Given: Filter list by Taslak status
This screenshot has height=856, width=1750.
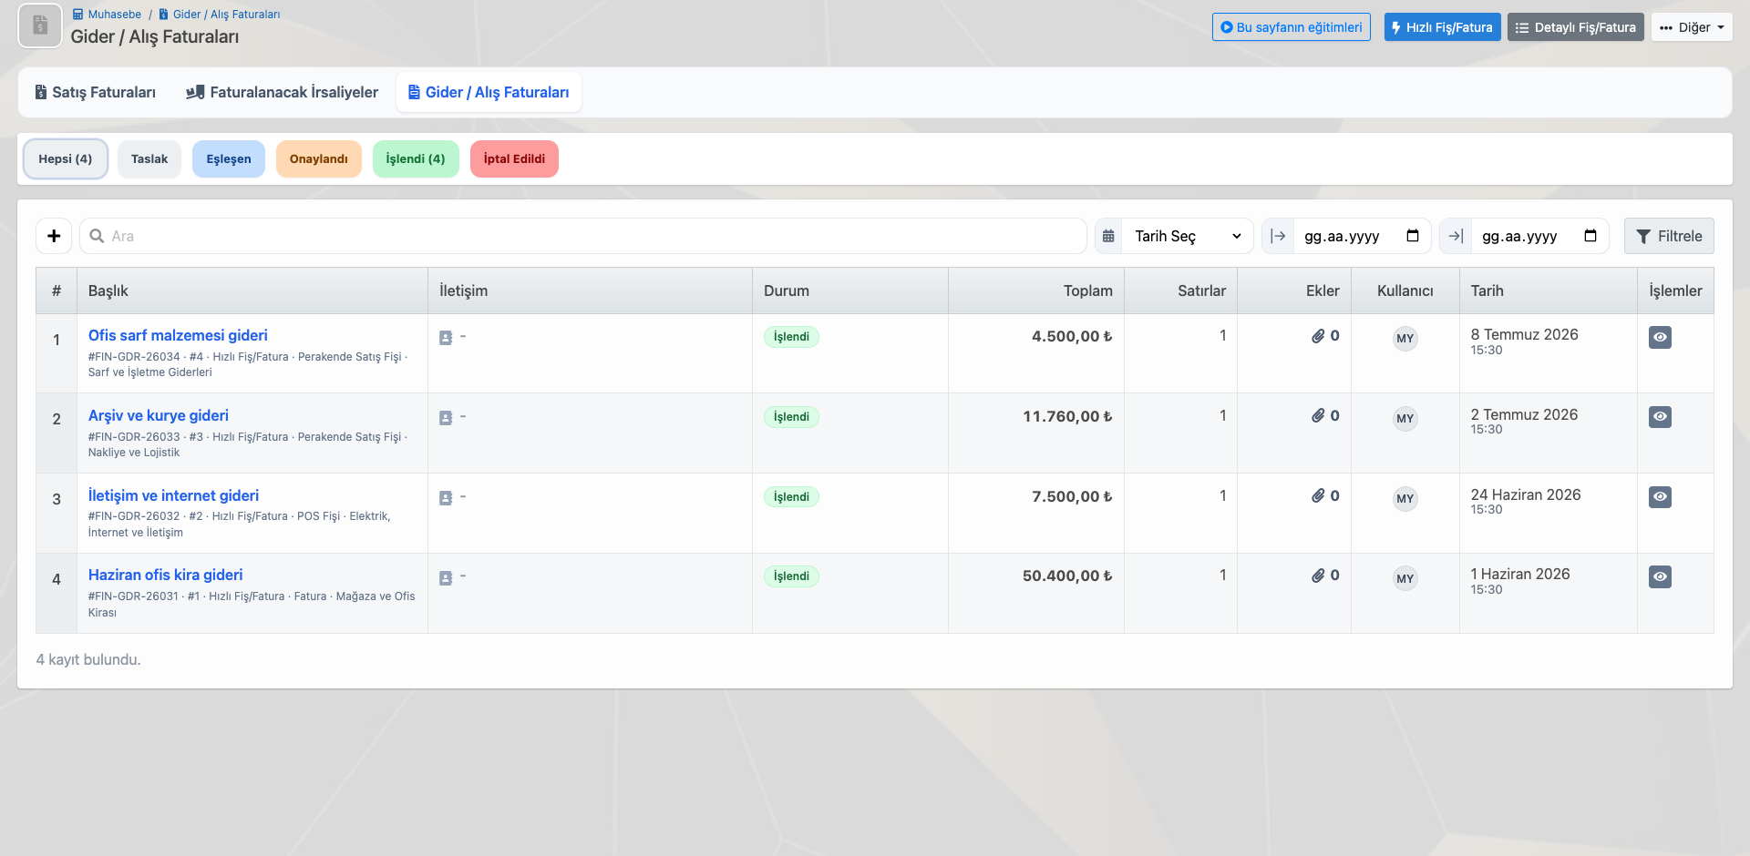Looking at the screenshot, I should 149,158.
